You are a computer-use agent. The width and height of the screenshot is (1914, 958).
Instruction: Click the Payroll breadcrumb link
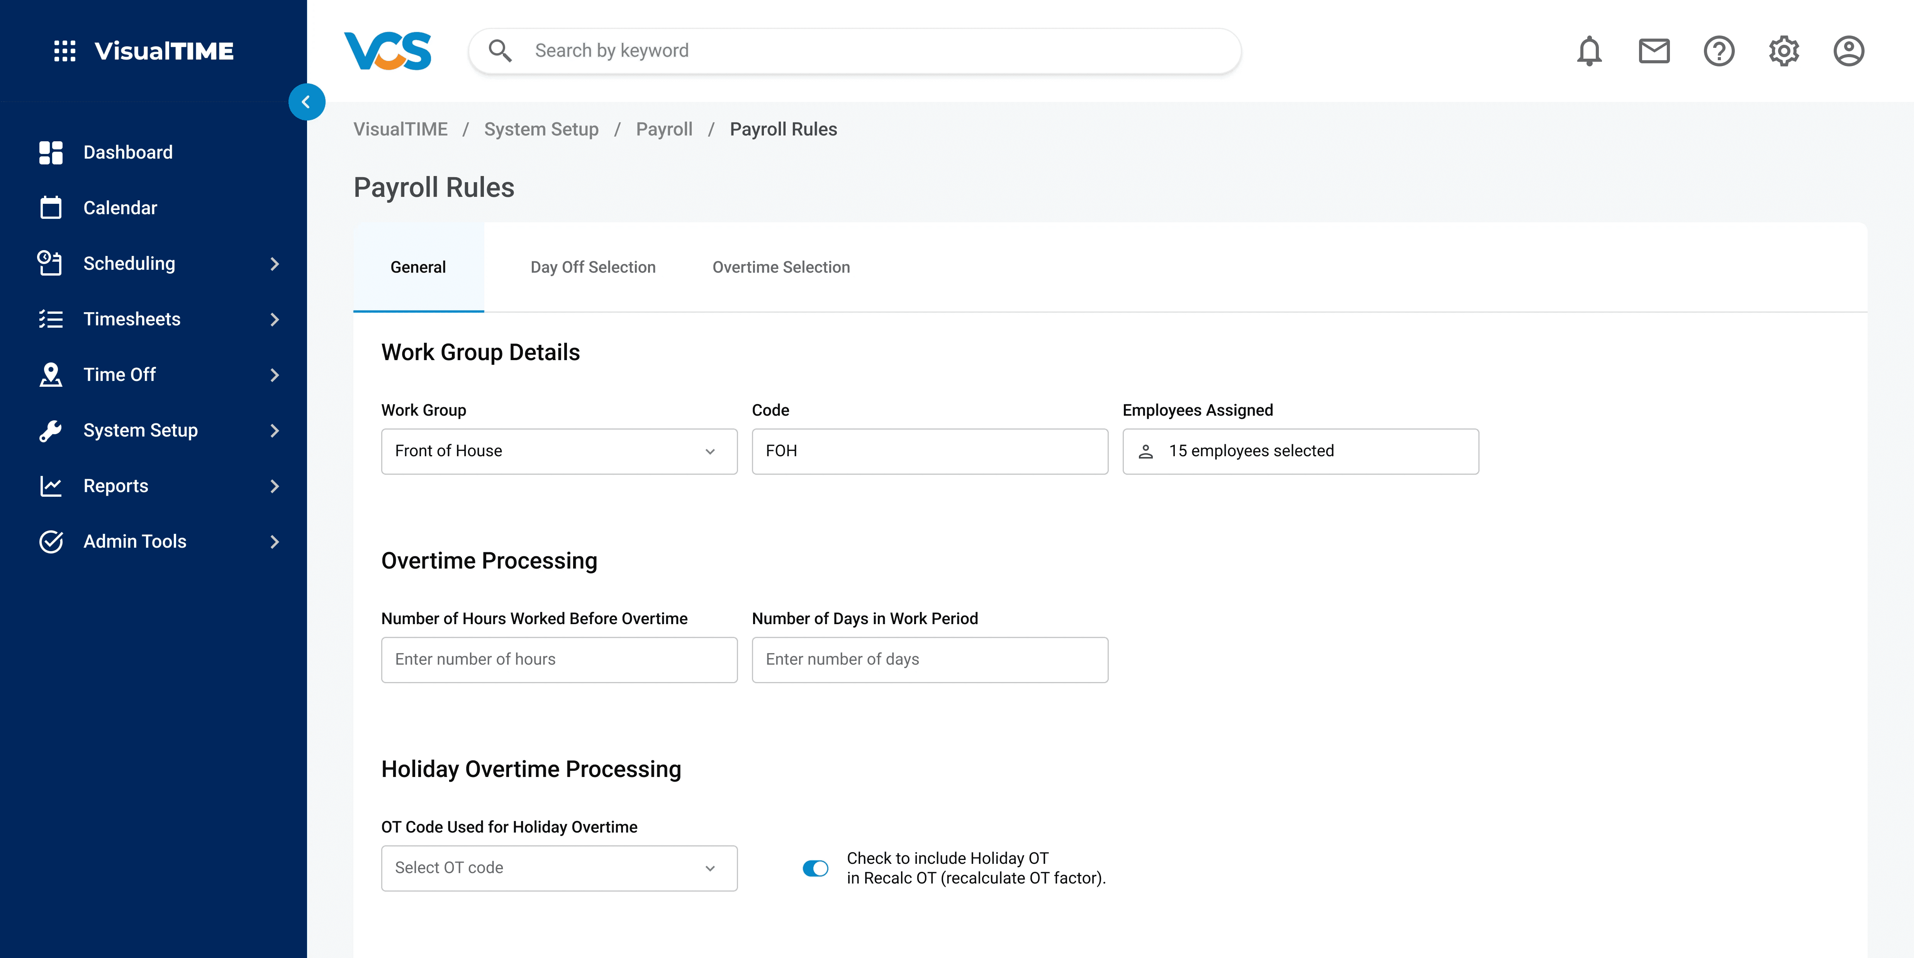tap(663, 129)
